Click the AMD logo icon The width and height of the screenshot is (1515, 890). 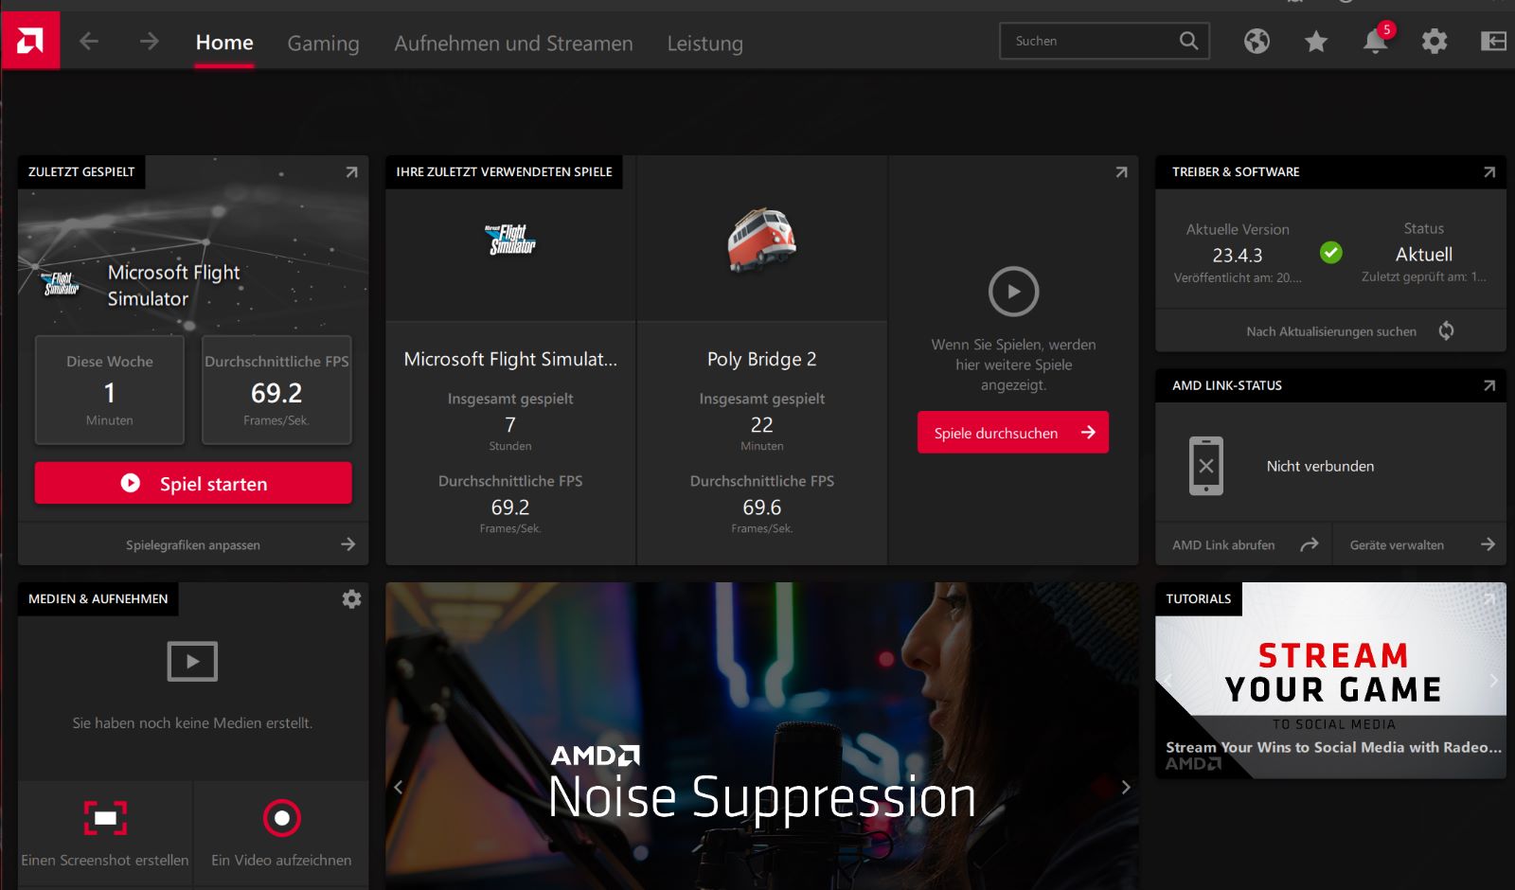point(29,41)
